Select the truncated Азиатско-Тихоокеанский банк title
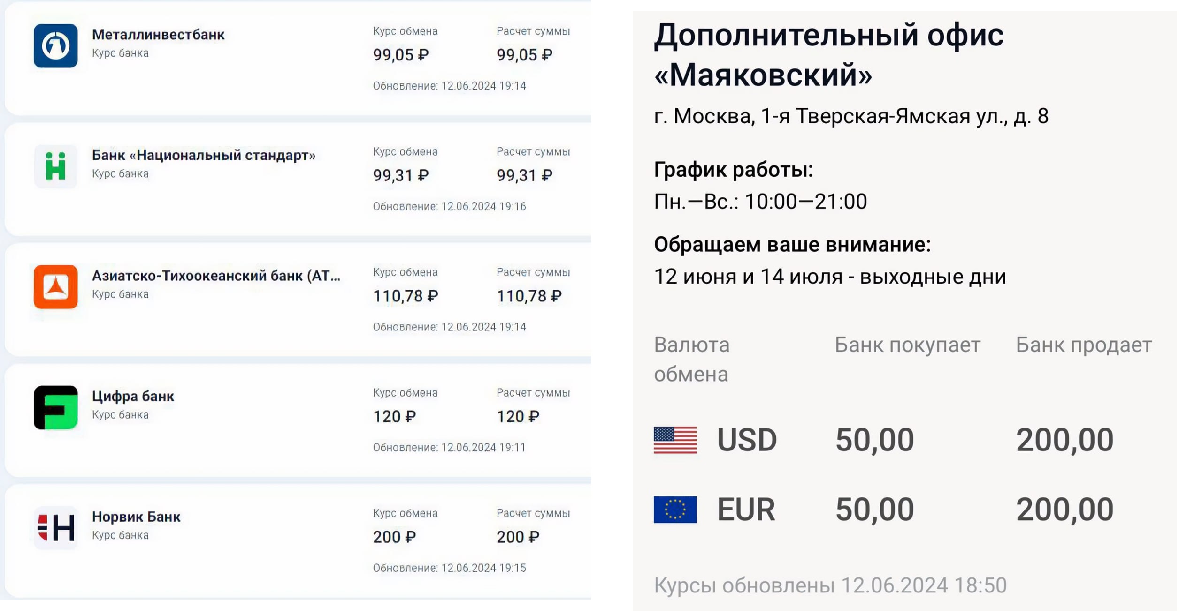Viewport: 1179px width, 615px height. click(216, 276)
